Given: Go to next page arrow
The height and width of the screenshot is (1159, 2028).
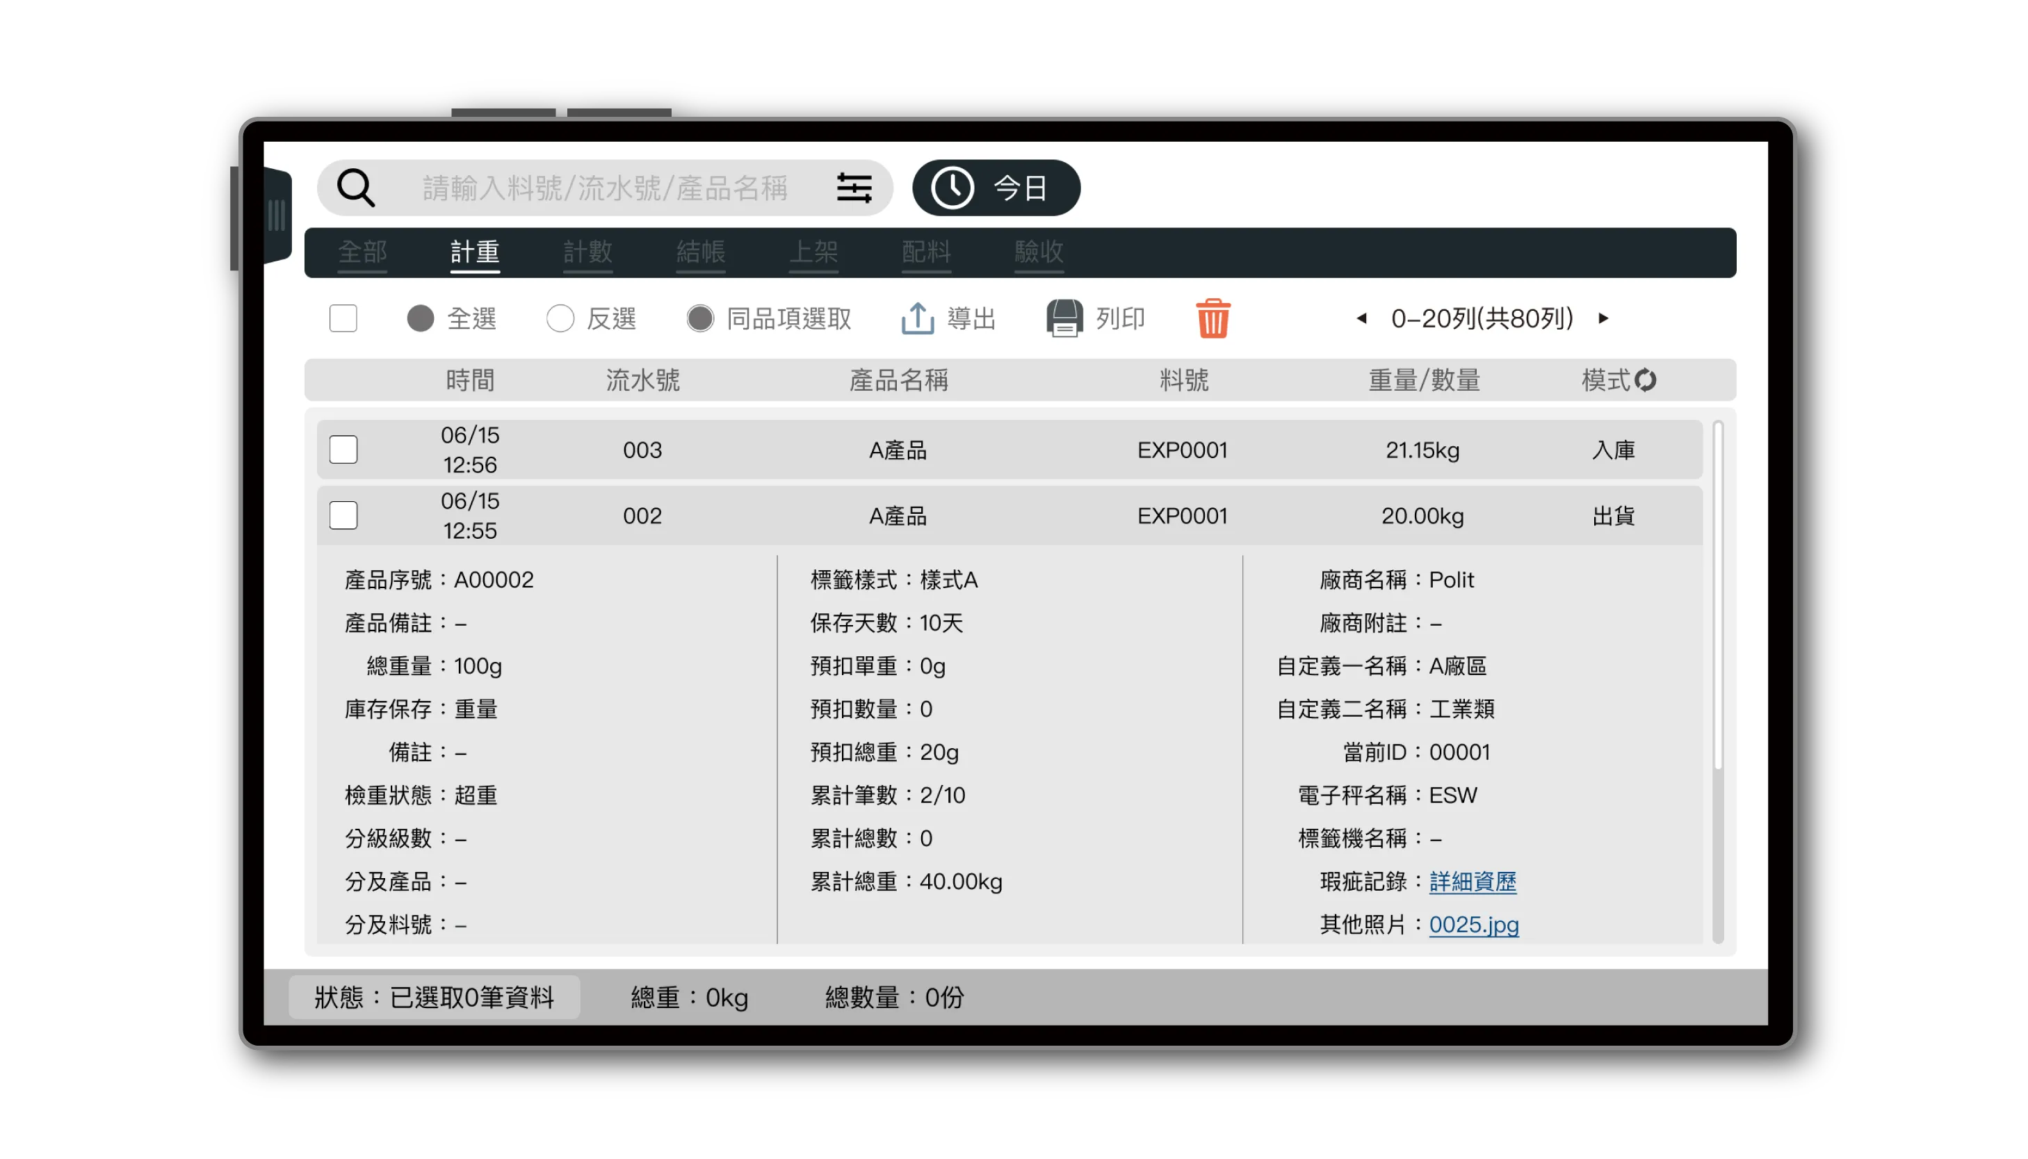Looking at the screenshot, I should (1603, 319).
